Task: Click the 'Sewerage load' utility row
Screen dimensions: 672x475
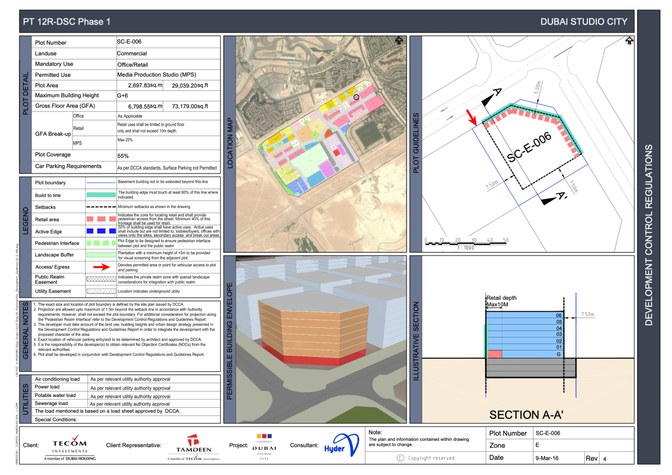Action: (x=125, y=404)
